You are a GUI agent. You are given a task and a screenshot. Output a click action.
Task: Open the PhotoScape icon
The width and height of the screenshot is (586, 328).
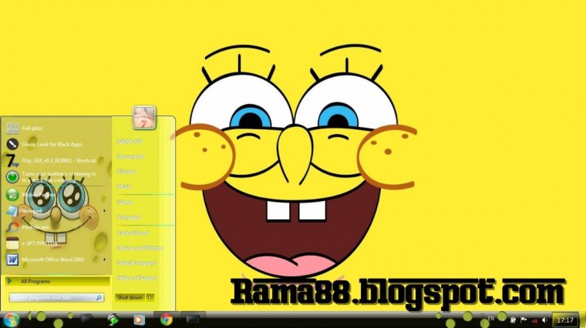click(12, 227)
